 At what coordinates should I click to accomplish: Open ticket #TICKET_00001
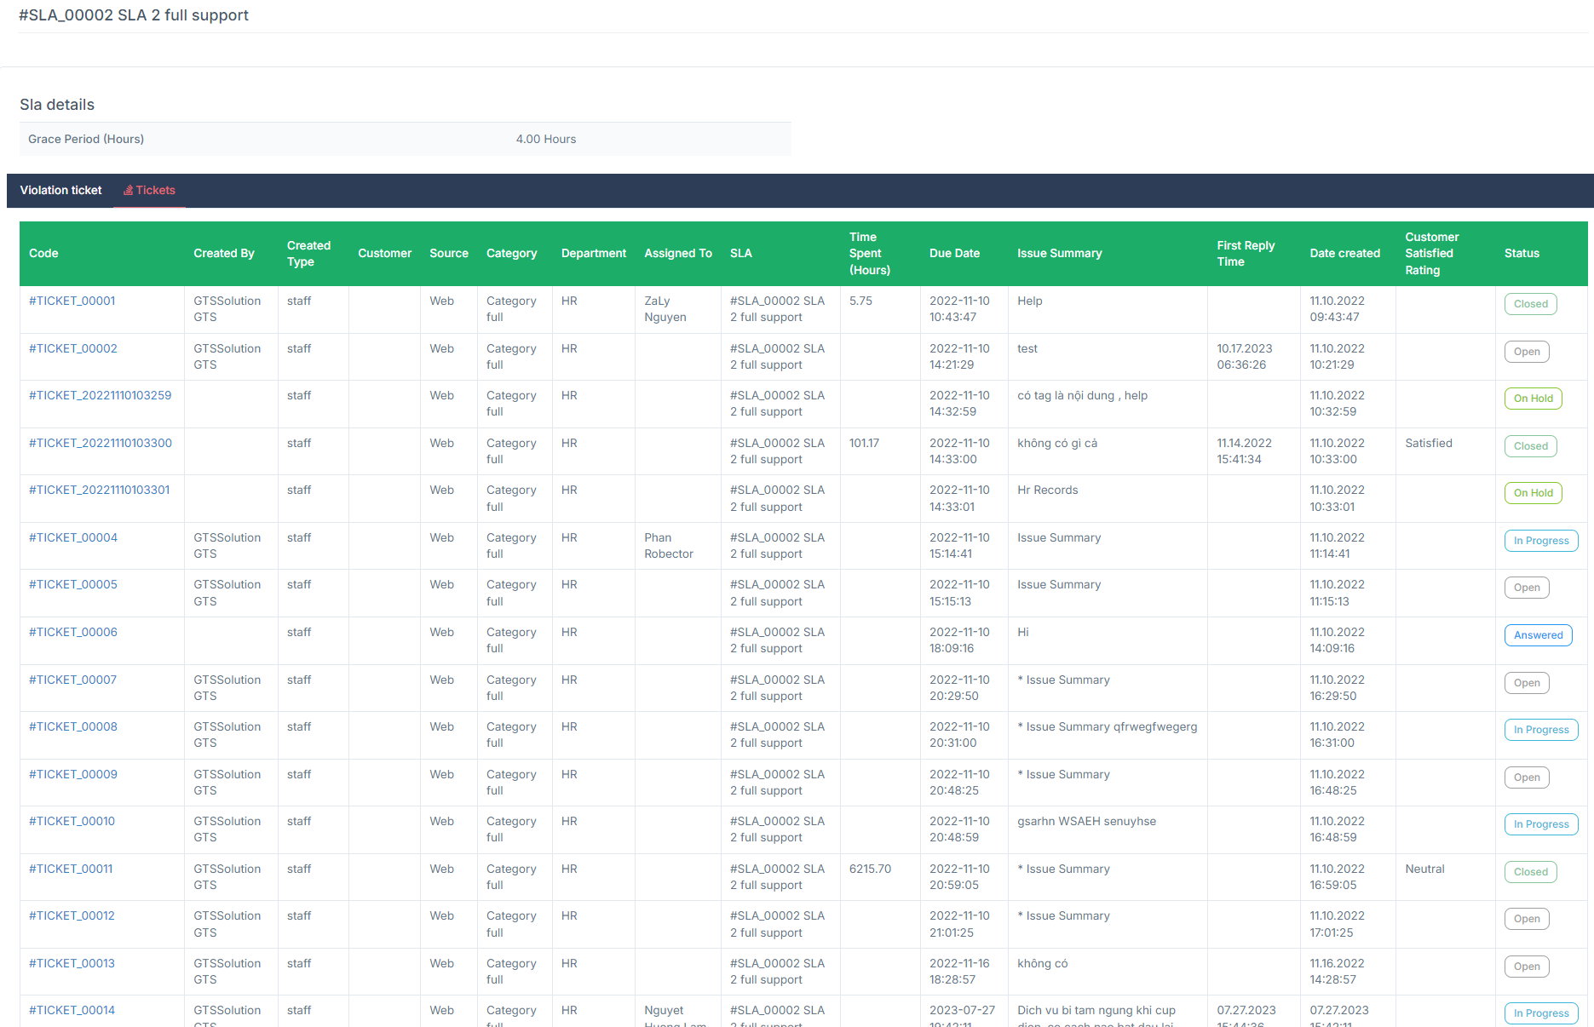tap(72, 300)
